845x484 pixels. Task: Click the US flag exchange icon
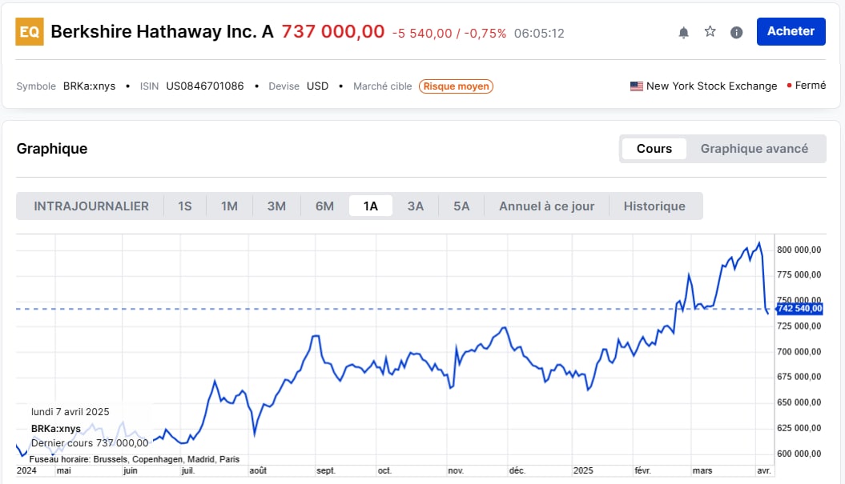(x=637, y=86)
